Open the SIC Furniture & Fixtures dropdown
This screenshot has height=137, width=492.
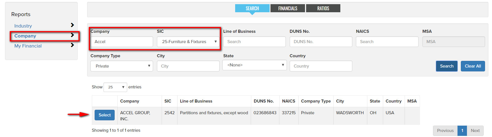[x=188, y=42]
